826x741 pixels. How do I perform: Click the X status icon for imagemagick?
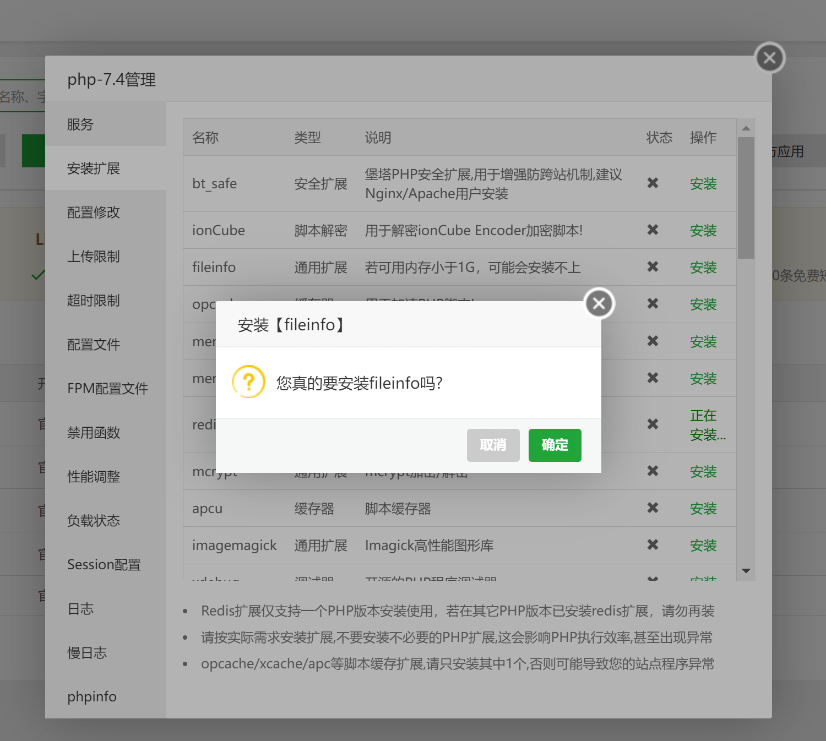[x=653, y=544]
